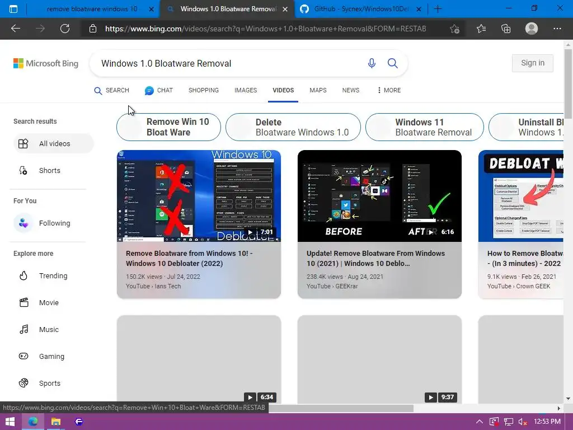Image resolution: width=573 pixels, height=430 pixels.
Task: Open the tab actions menu icon
Action: pos(13,9)
